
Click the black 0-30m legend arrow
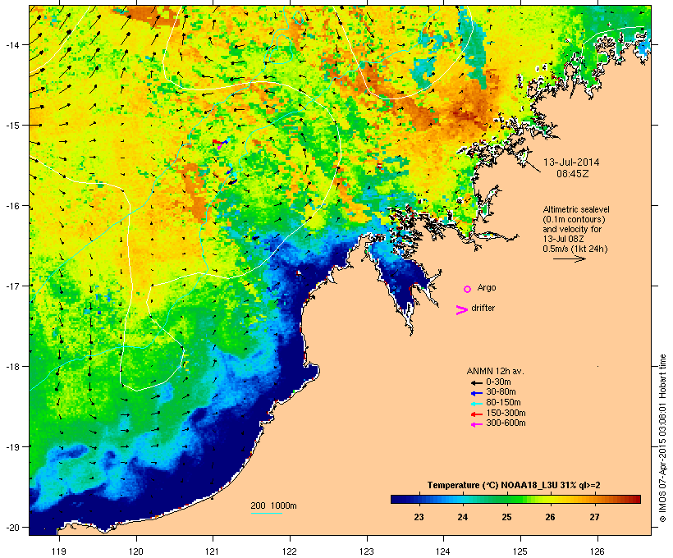coord(476,382)
